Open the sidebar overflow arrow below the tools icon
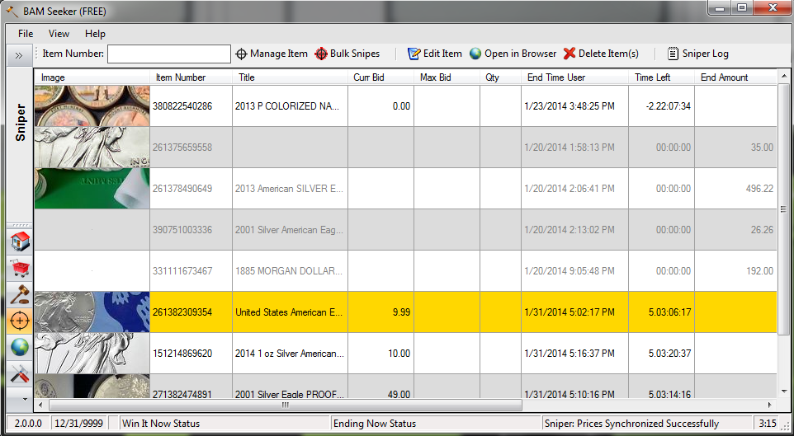Image resolution: width=794 pixels, height=436 pixels. click(x=26, y=399)
